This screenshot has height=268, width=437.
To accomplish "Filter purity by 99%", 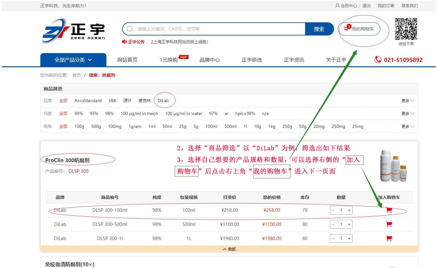I will pyautogui.click(x=79, y=113).
